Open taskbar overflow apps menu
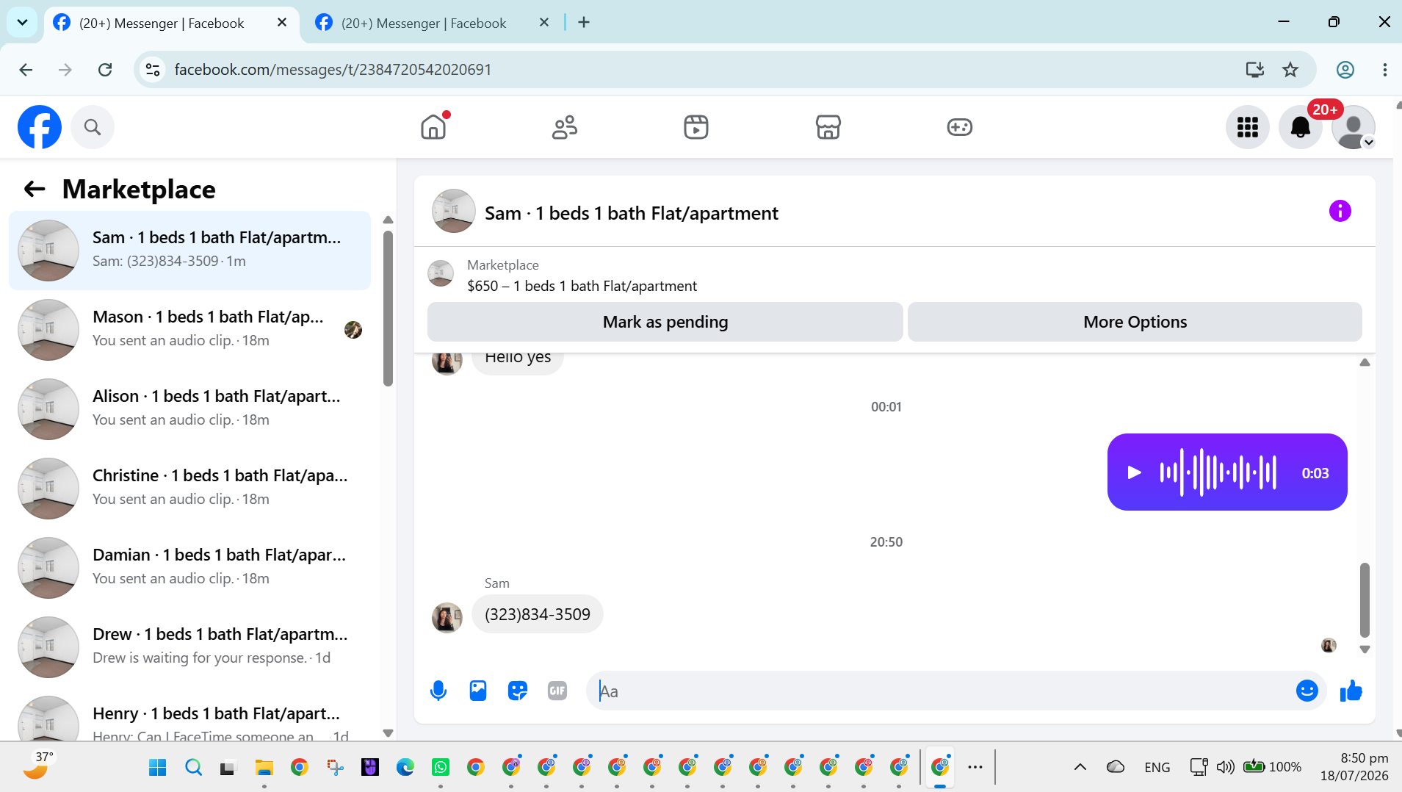 [975, 767]
